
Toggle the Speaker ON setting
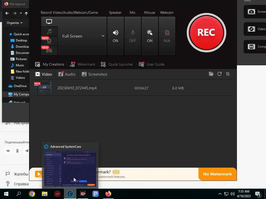(x=115, y=36)
